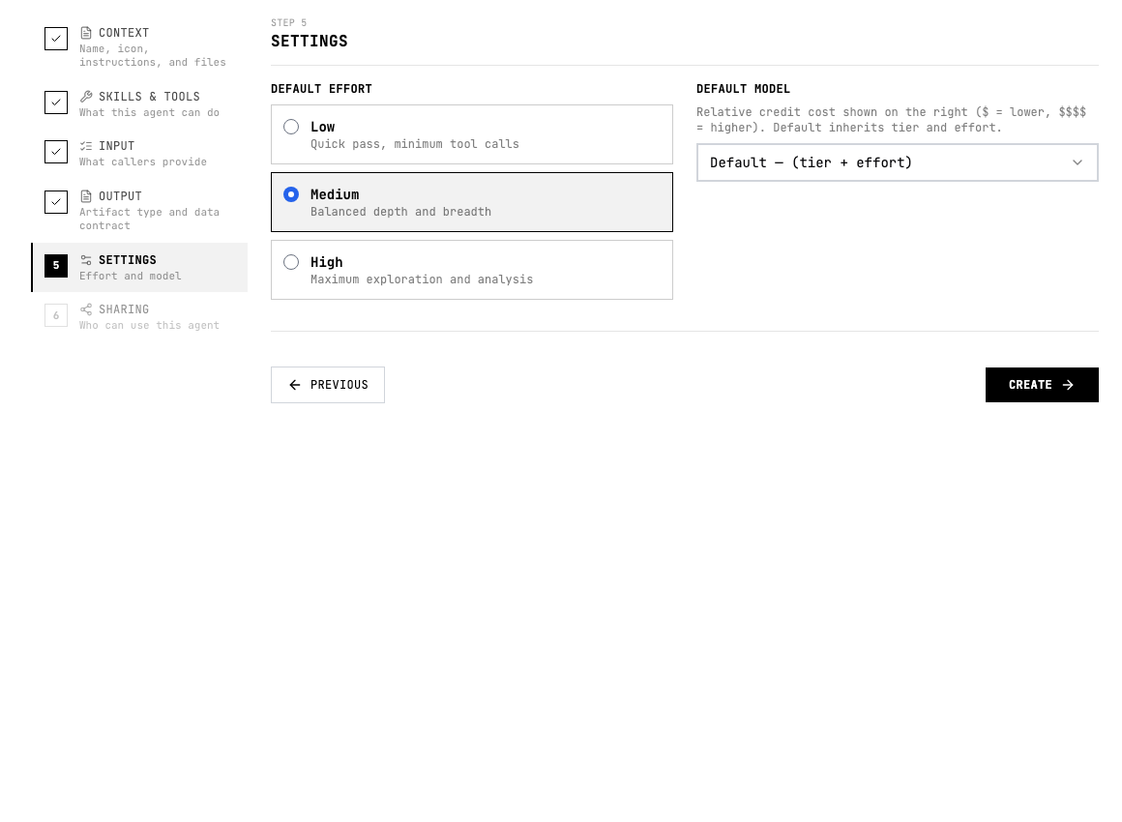1122x822 pixels.
Task: Click the Skills & Tools checkmark box
Action: [x=56, y=103]
